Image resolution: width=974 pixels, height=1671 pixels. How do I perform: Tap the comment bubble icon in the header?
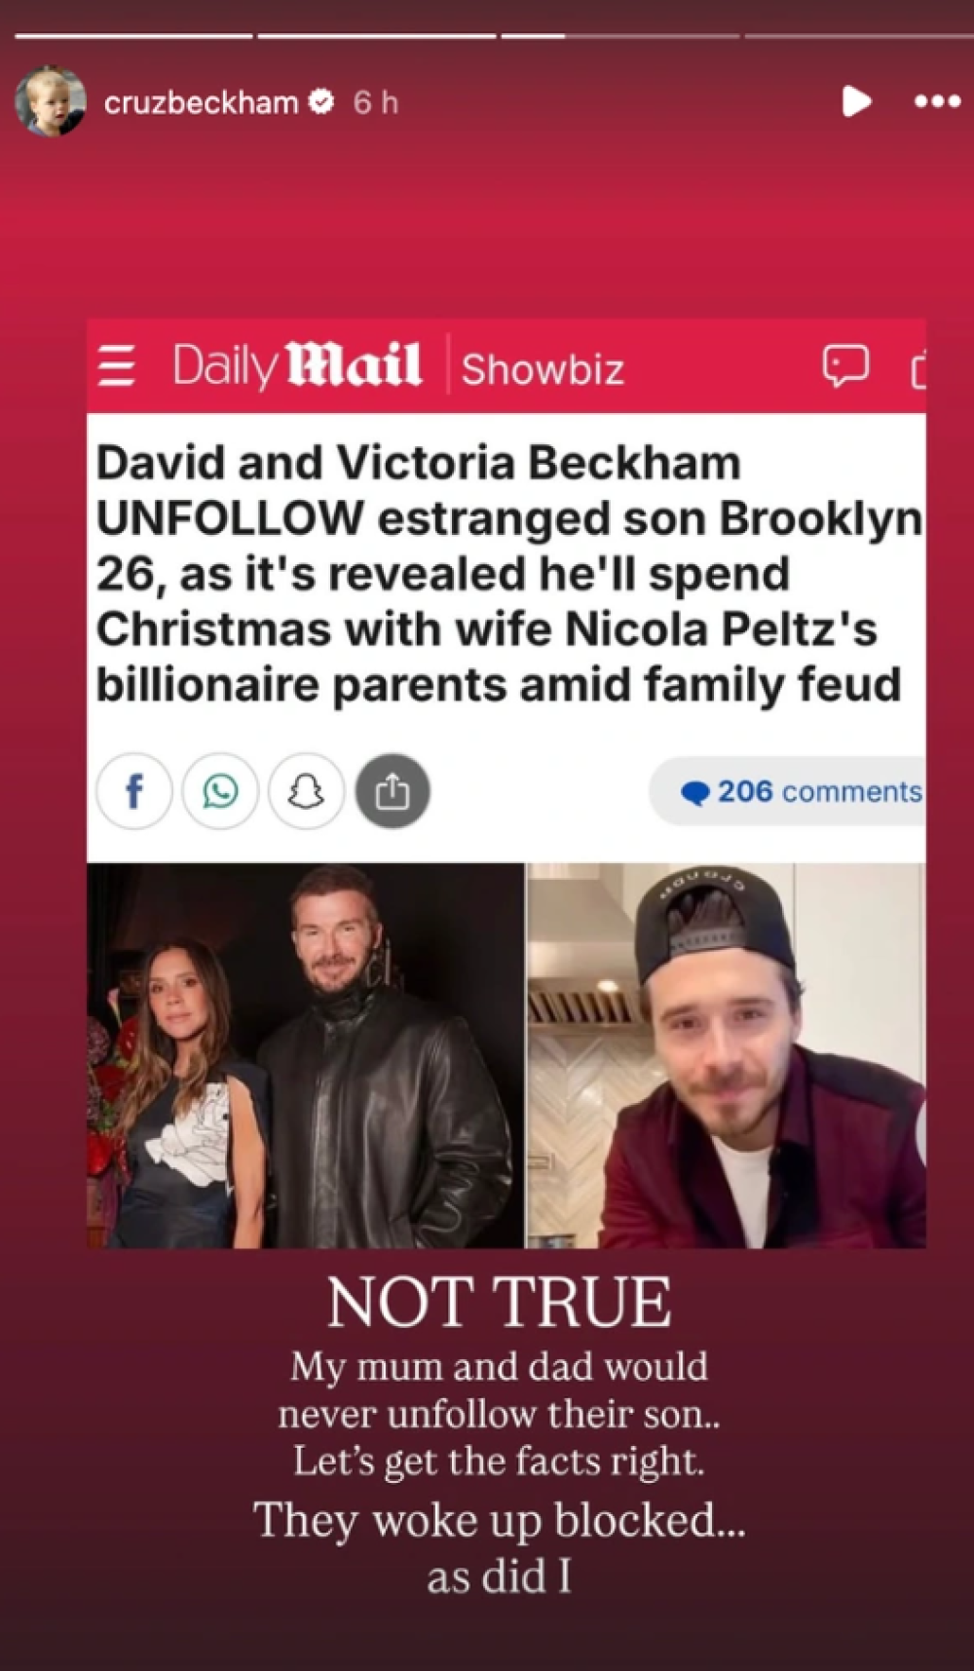(x=844, y=366)
